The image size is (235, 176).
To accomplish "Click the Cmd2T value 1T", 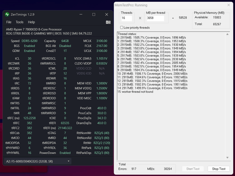I will coord(65,51).
